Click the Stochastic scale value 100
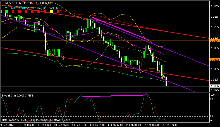The image size is (220, 127). 212,95
